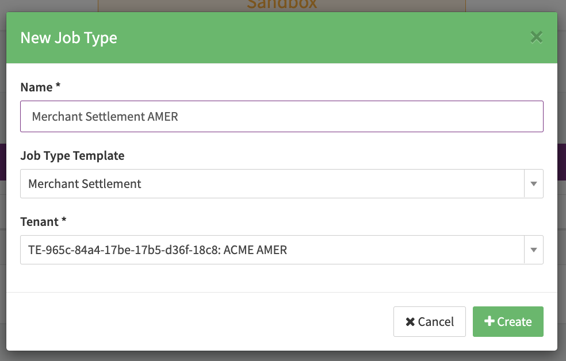
Task: Click the Merchant Settlement AMER text in Name
Action: [x=105, y=117]
